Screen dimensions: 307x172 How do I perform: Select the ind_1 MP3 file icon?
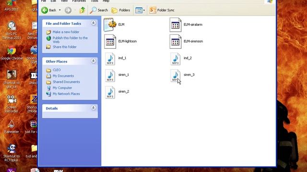(x=110, y=59)
